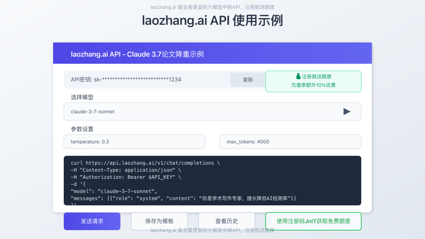This screenshot has width=425, height=239.
Task: Click the temperature: 0.3 field
Action: tap(135, 142)
